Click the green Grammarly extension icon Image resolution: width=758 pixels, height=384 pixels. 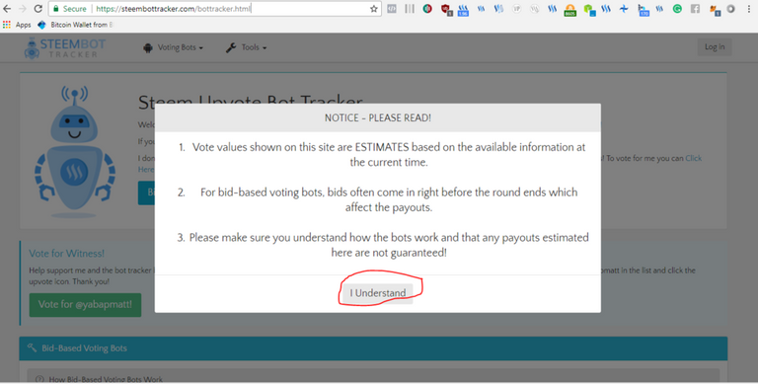[x=677, y=9]
